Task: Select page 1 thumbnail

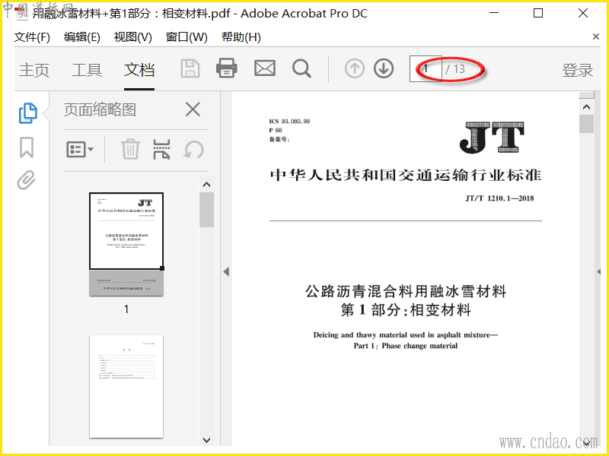Action: 126,244
